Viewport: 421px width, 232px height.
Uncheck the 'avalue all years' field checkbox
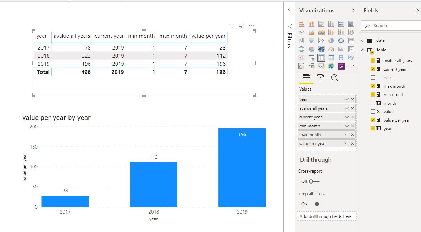pos(373,61)
